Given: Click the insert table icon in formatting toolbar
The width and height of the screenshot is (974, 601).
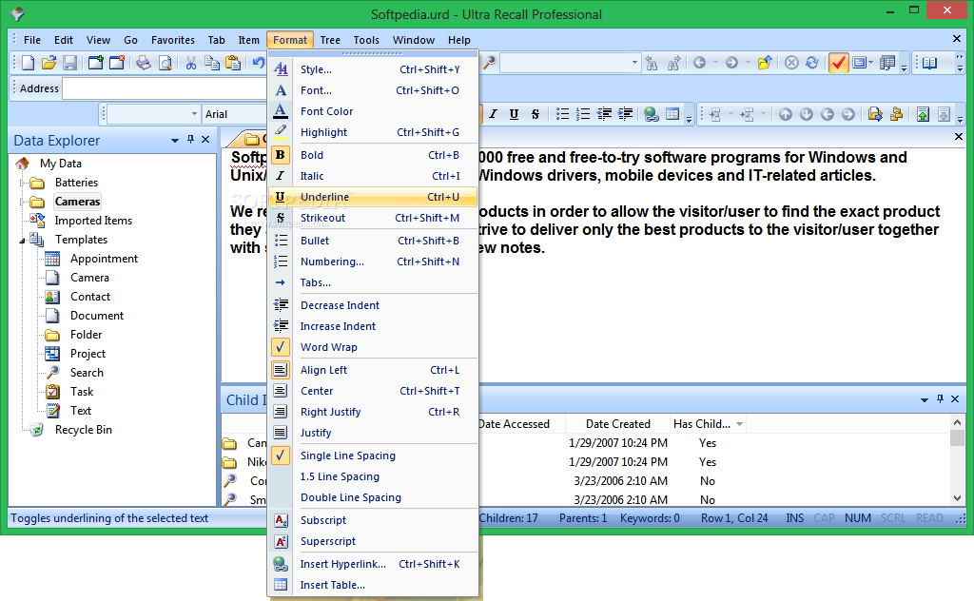Looking at the screenshot, I should click(x=672, y=114).
